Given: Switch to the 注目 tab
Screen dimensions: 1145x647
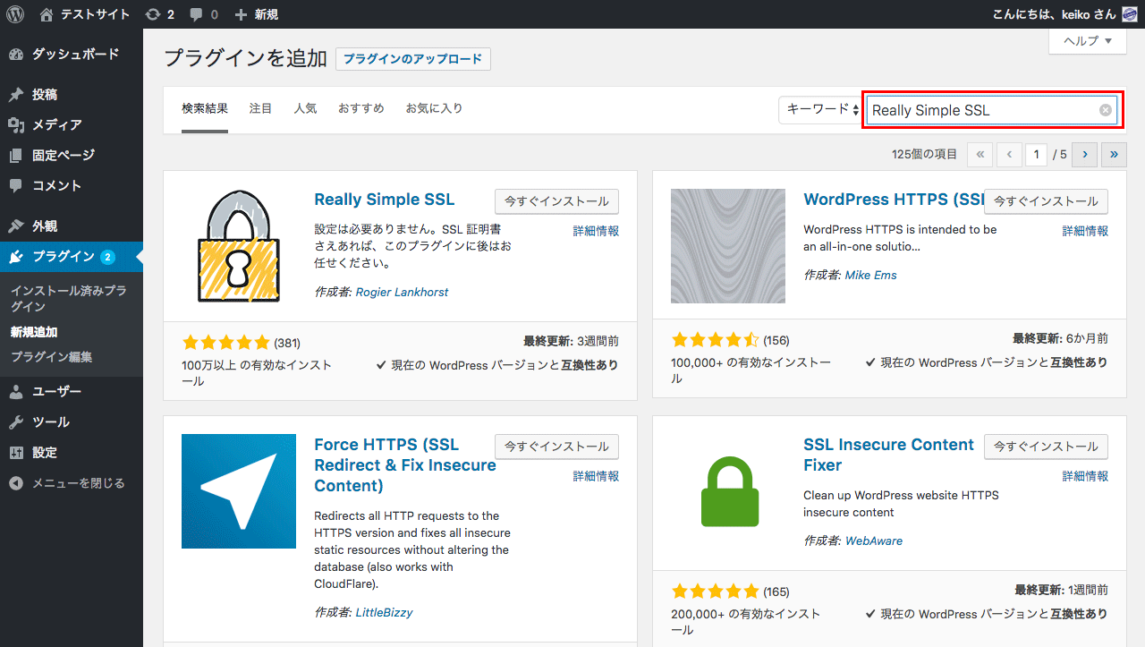Looking at the screenshot, I should coord(260,108).
